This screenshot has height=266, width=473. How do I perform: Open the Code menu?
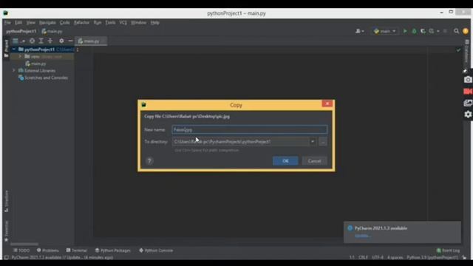(64, 23)
